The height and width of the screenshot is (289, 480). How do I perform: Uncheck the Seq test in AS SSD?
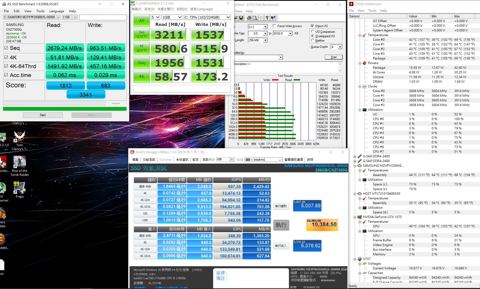(6, 48)
